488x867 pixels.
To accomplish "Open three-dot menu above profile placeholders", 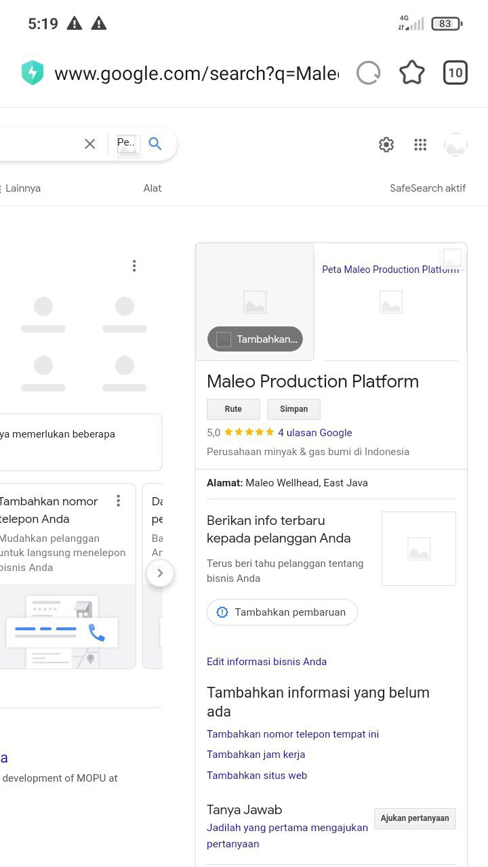I will click(134, 266).
